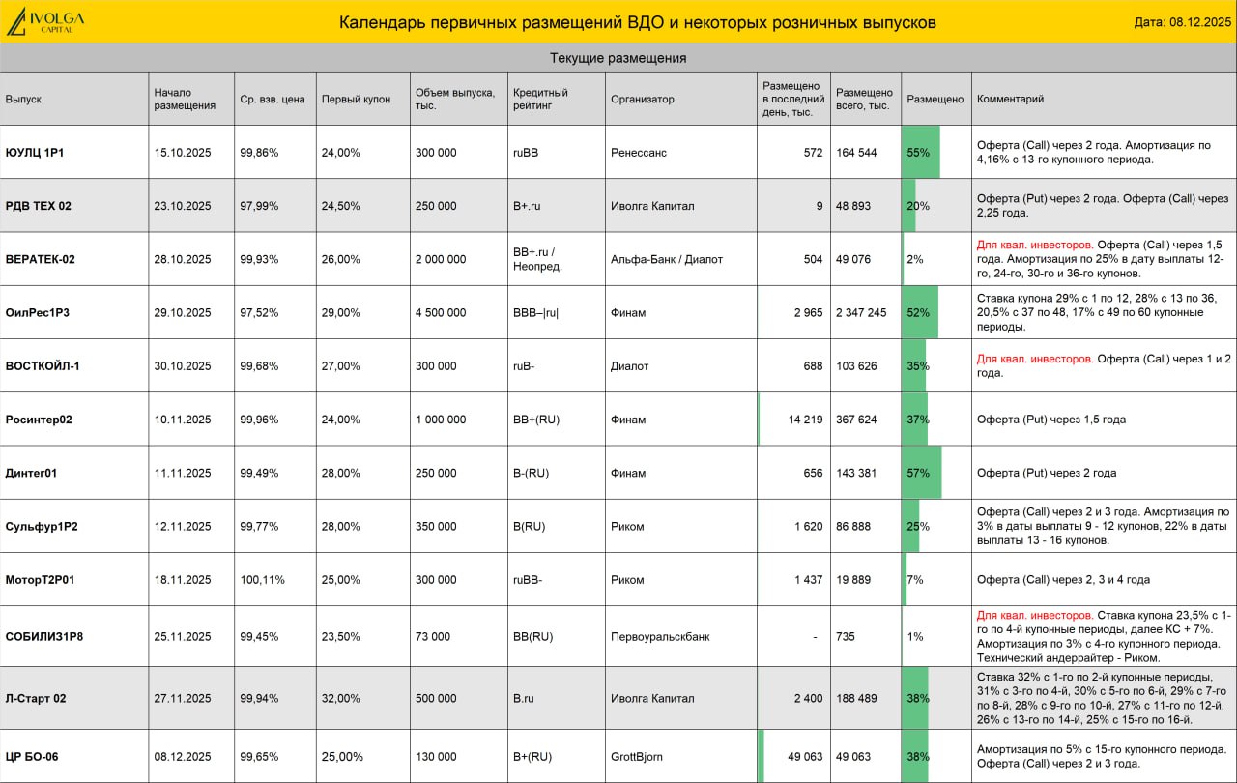Viewport: 1237px width, 783px height.
Task: Click the 20% placement bar for РДВ ТЕХ 02
Action: 909,206
